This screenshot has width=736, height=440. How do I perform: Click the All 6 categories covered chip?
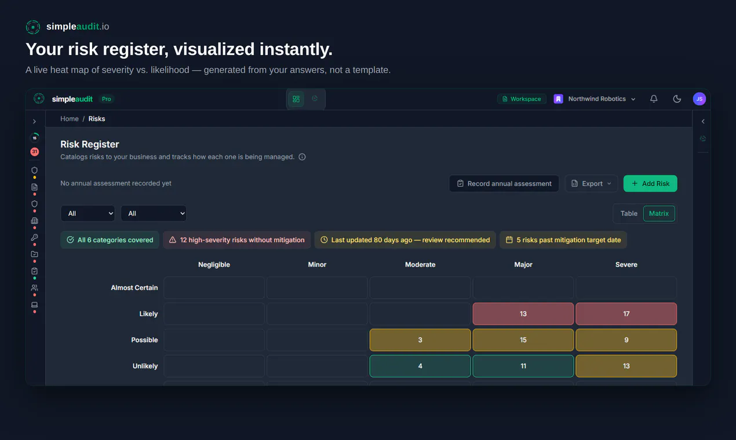[x=110, y=240]
